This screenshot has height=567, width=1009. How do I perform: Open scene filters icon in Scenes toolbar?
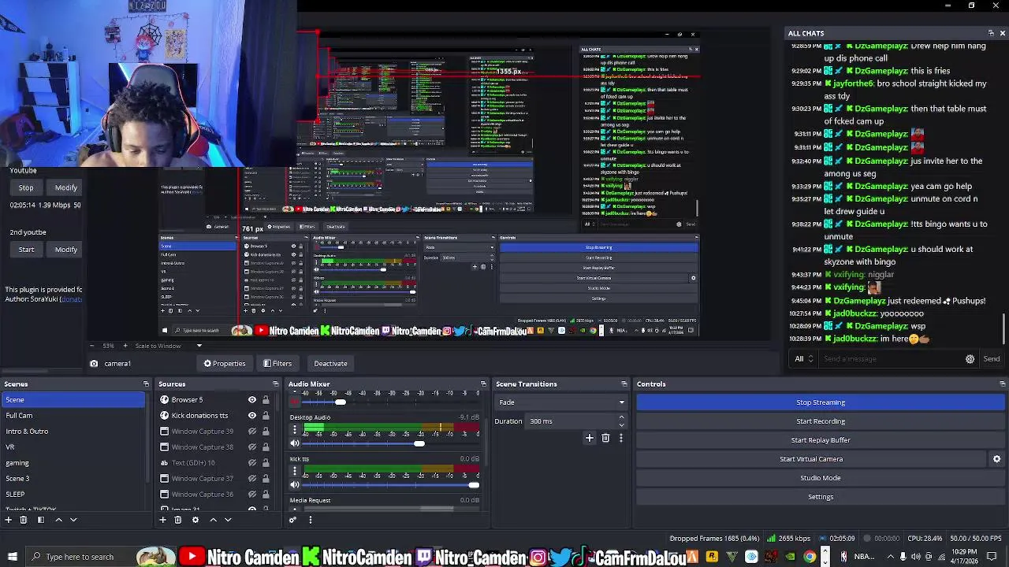pyautogui.click(x=41, y=520)
